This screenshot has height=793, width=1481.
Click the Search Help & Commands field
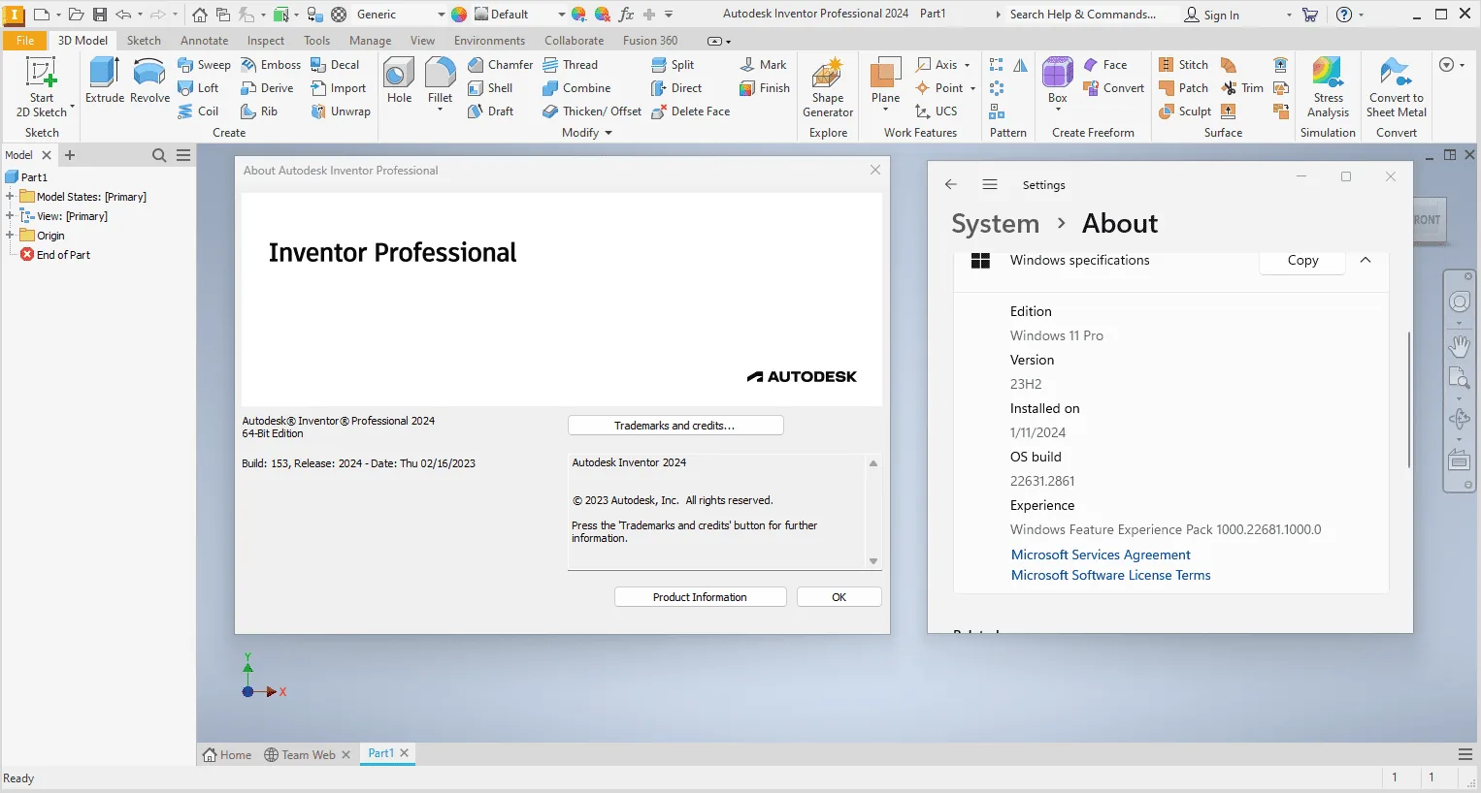pos(1082,15)
